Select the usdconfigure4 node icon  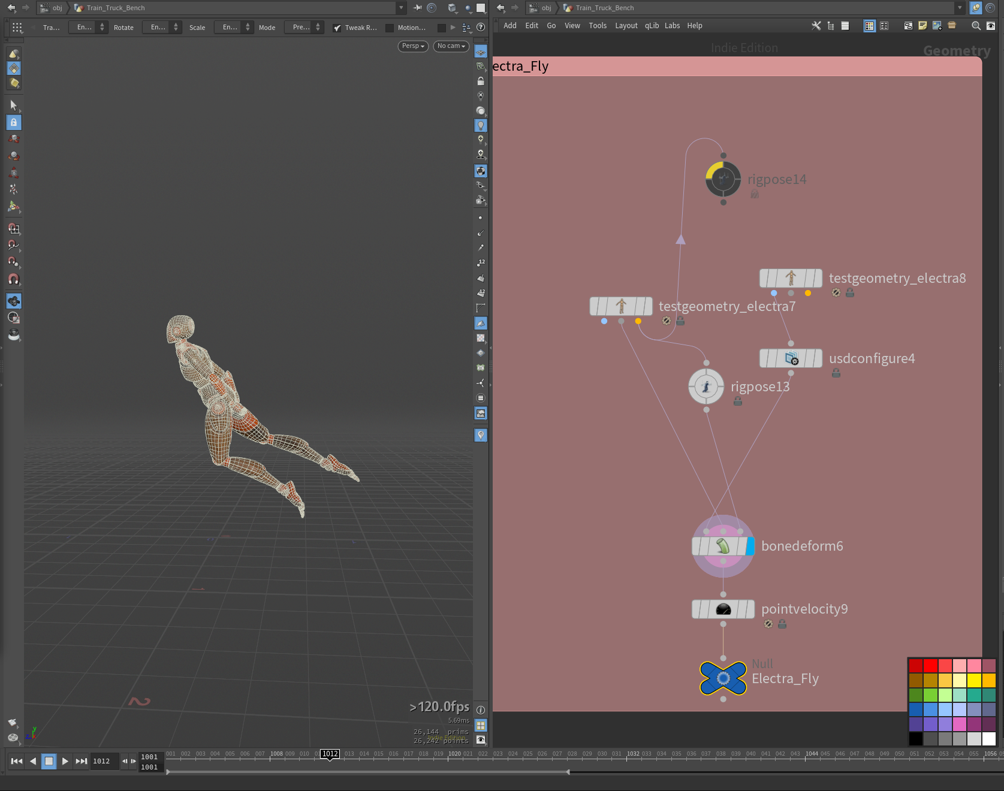pos(791,358)
